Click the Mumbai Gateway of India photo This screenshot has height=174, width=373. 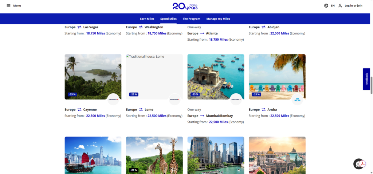pyautogui.click(x=216, y=77)
